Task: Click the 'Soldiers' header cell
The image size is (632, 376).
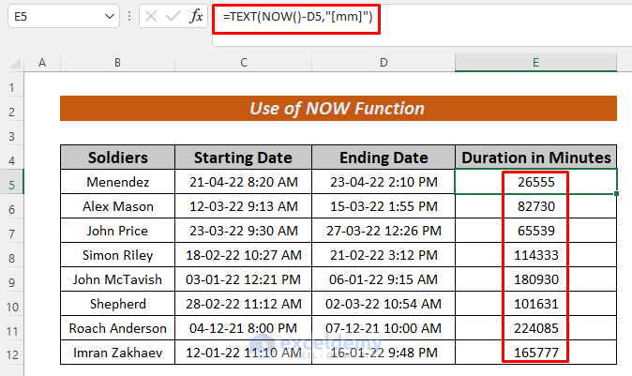Action: (x=118, y=158)
